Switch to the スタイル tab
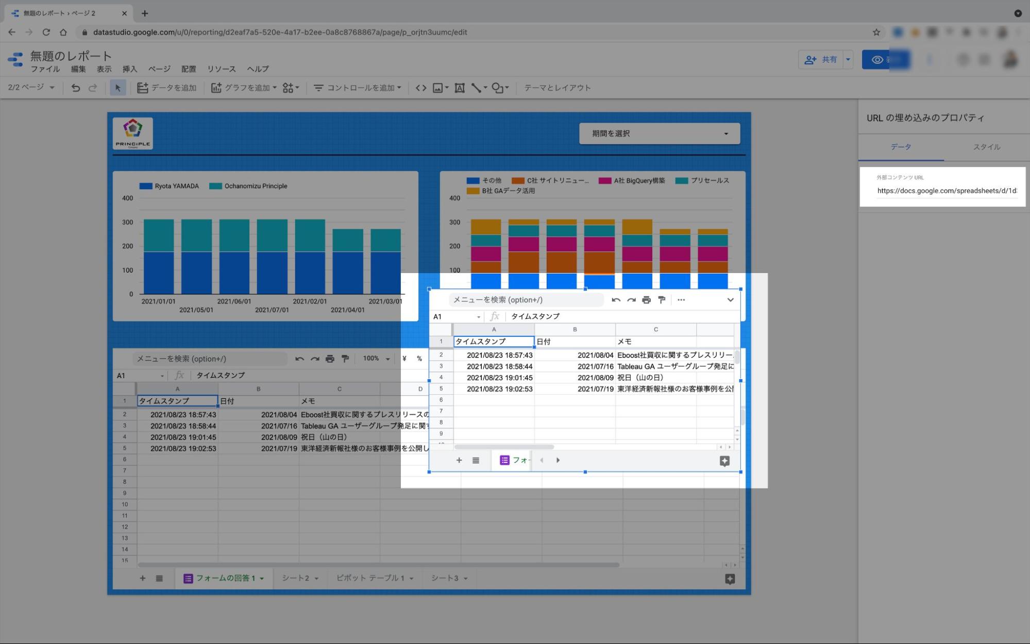This screenshot has height=644, width=1030. point(986,147)
